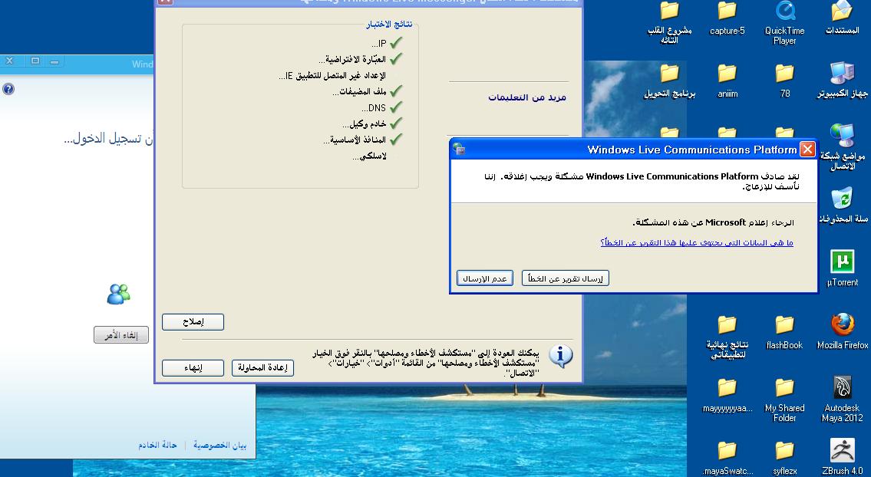This screenshot has height=477, width=871.
Task: Click the "العبّارة الافتراضية..." result row
Action: point(361,59)
